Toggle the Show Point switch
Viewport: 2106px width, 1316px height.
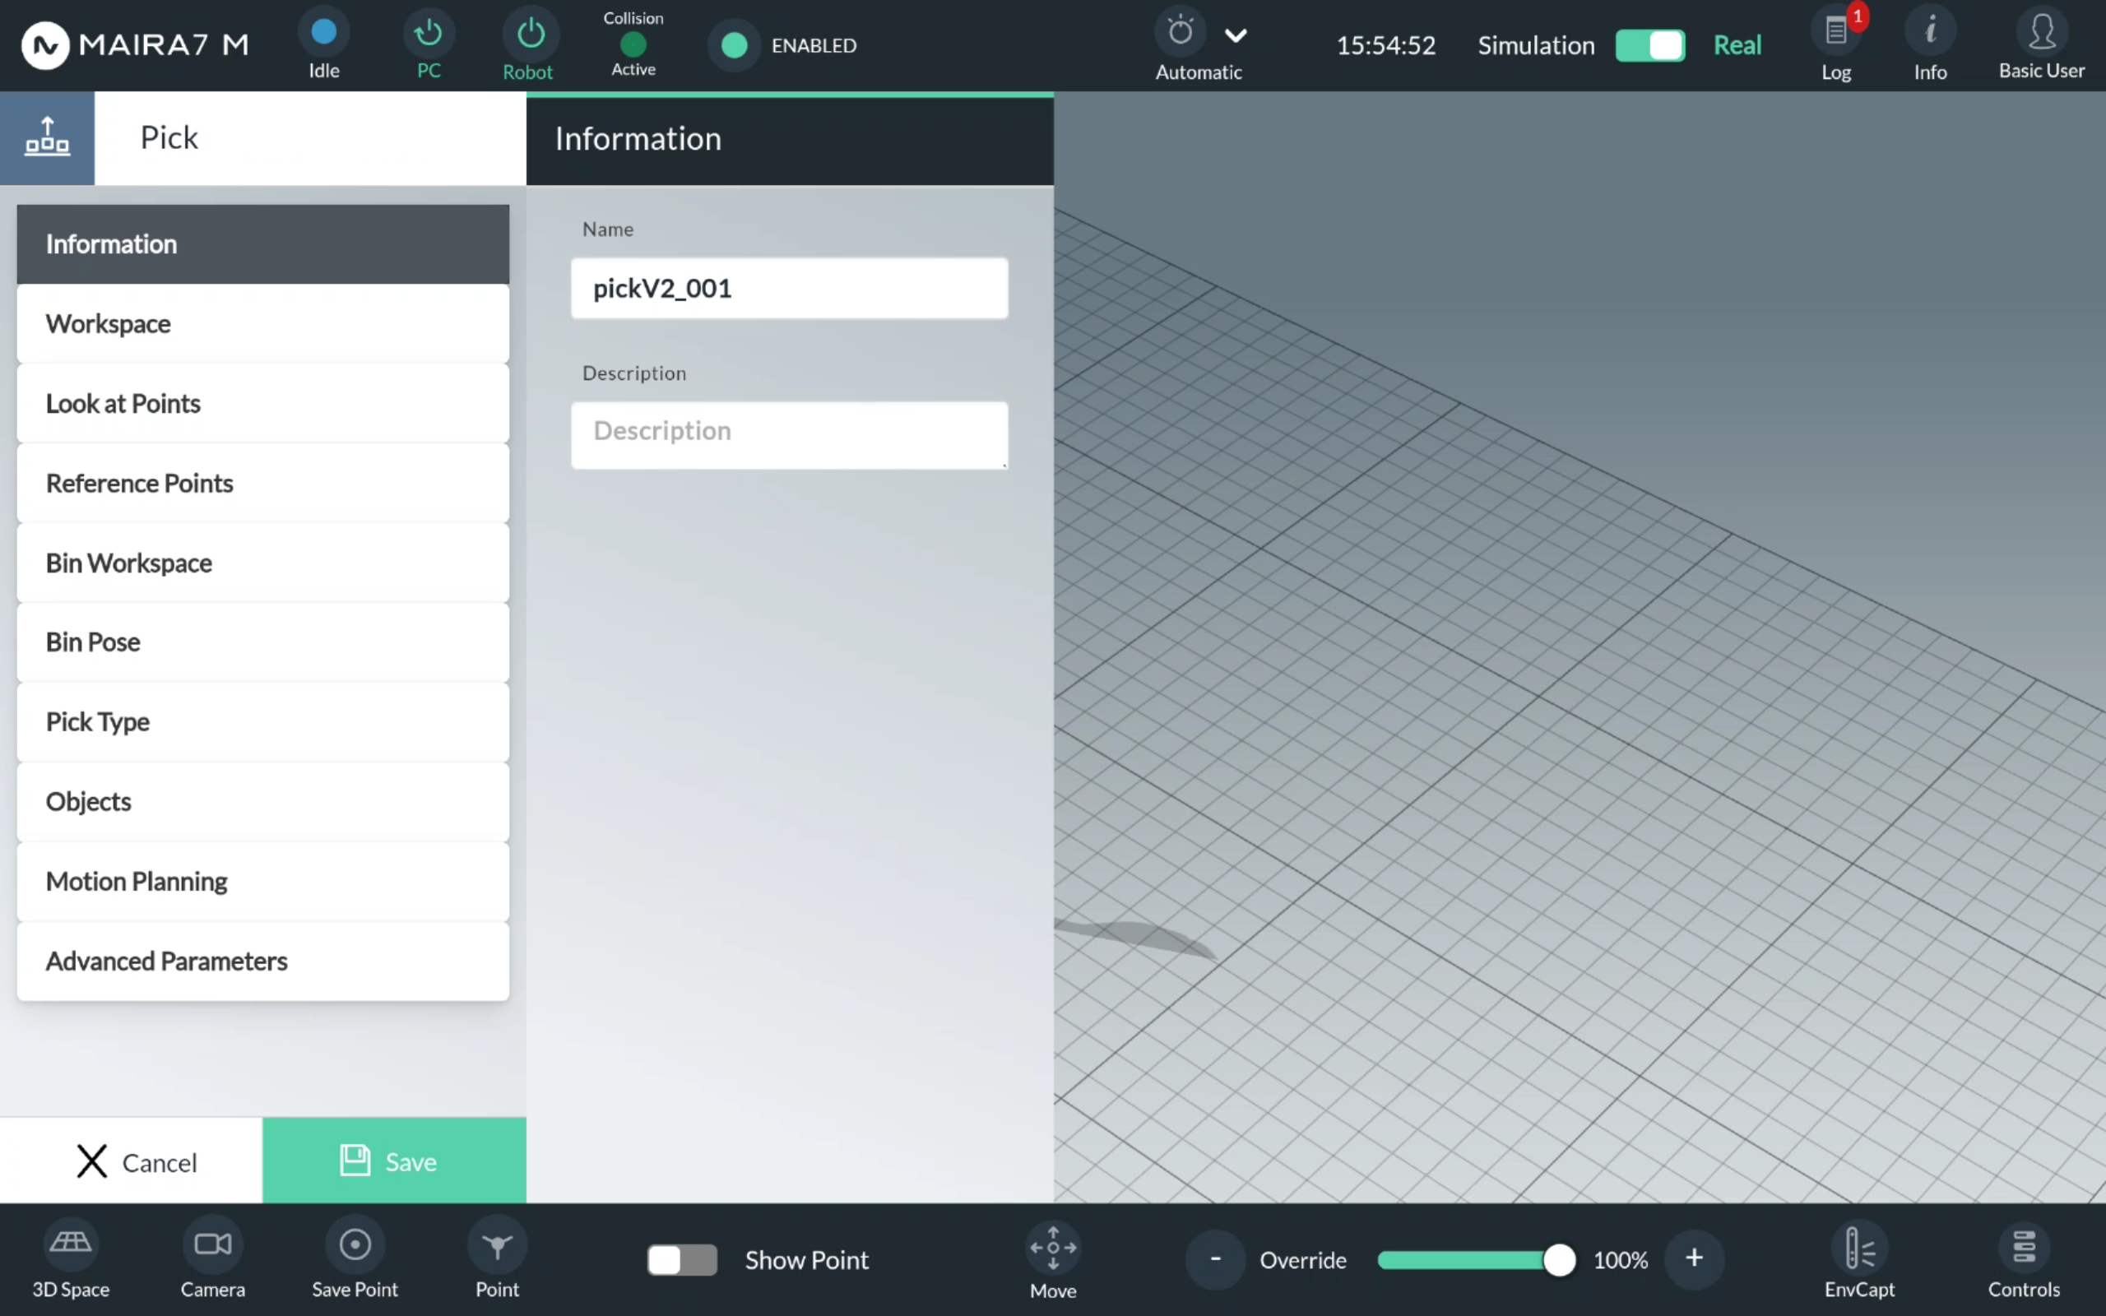[x=682, y=1260]
